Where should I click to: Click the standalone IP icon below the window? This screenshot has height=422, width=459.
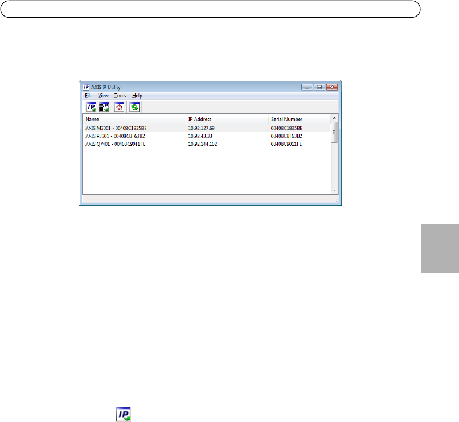(x=123, y=414)
